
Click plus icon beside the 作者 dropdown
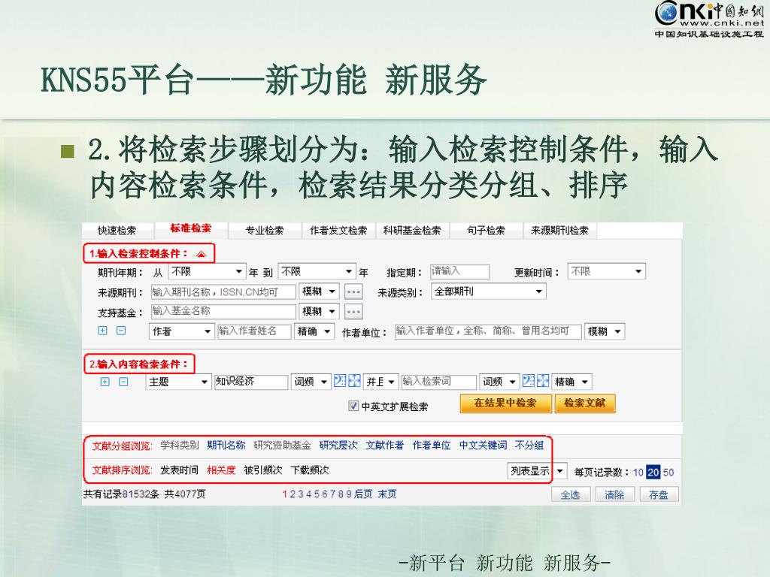pyautogui.click(x=102, y=331)
